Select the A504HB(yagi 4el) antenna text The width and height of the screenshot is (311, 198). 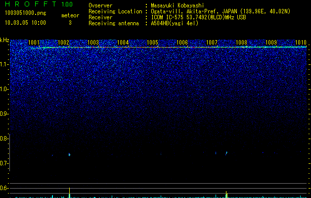175,23
